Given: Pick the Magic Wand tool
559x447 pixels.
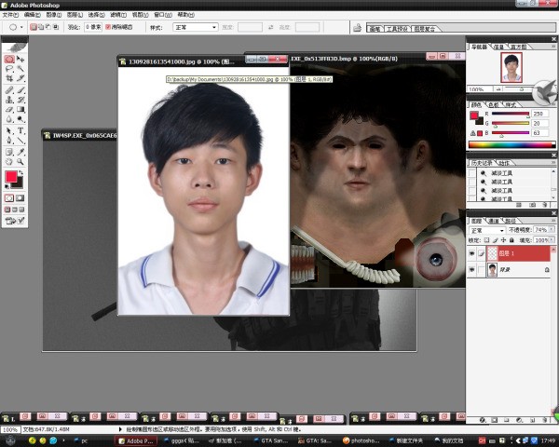Looking at the screenshot, I should (x=20, y=69).
